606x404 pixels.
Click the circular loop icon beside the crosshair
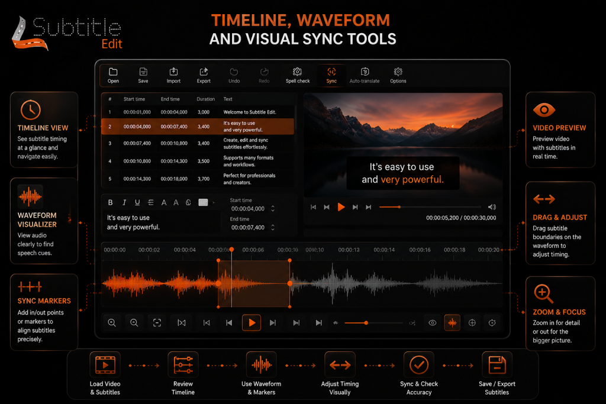492,323
